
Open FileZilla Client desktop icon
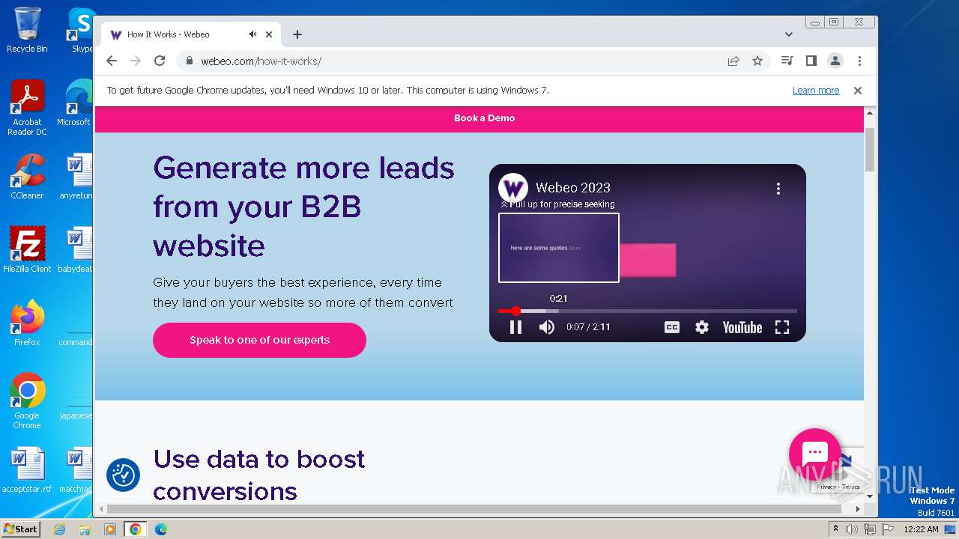(27, 250)
